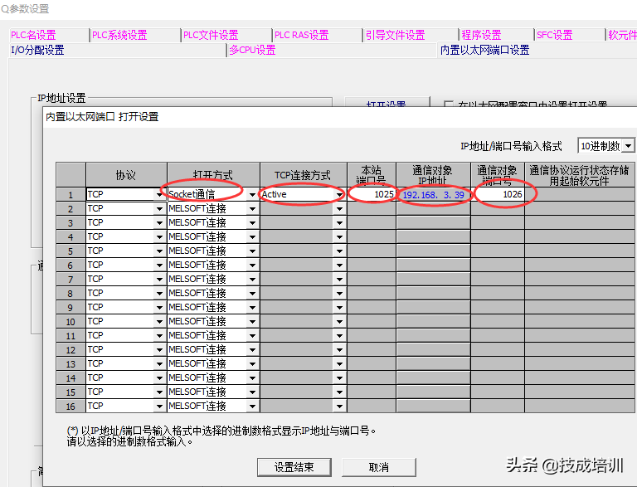Screen dimensions: 637x487
Task: Open the PLC名设置 tab
Action: (x=33, y=35)
